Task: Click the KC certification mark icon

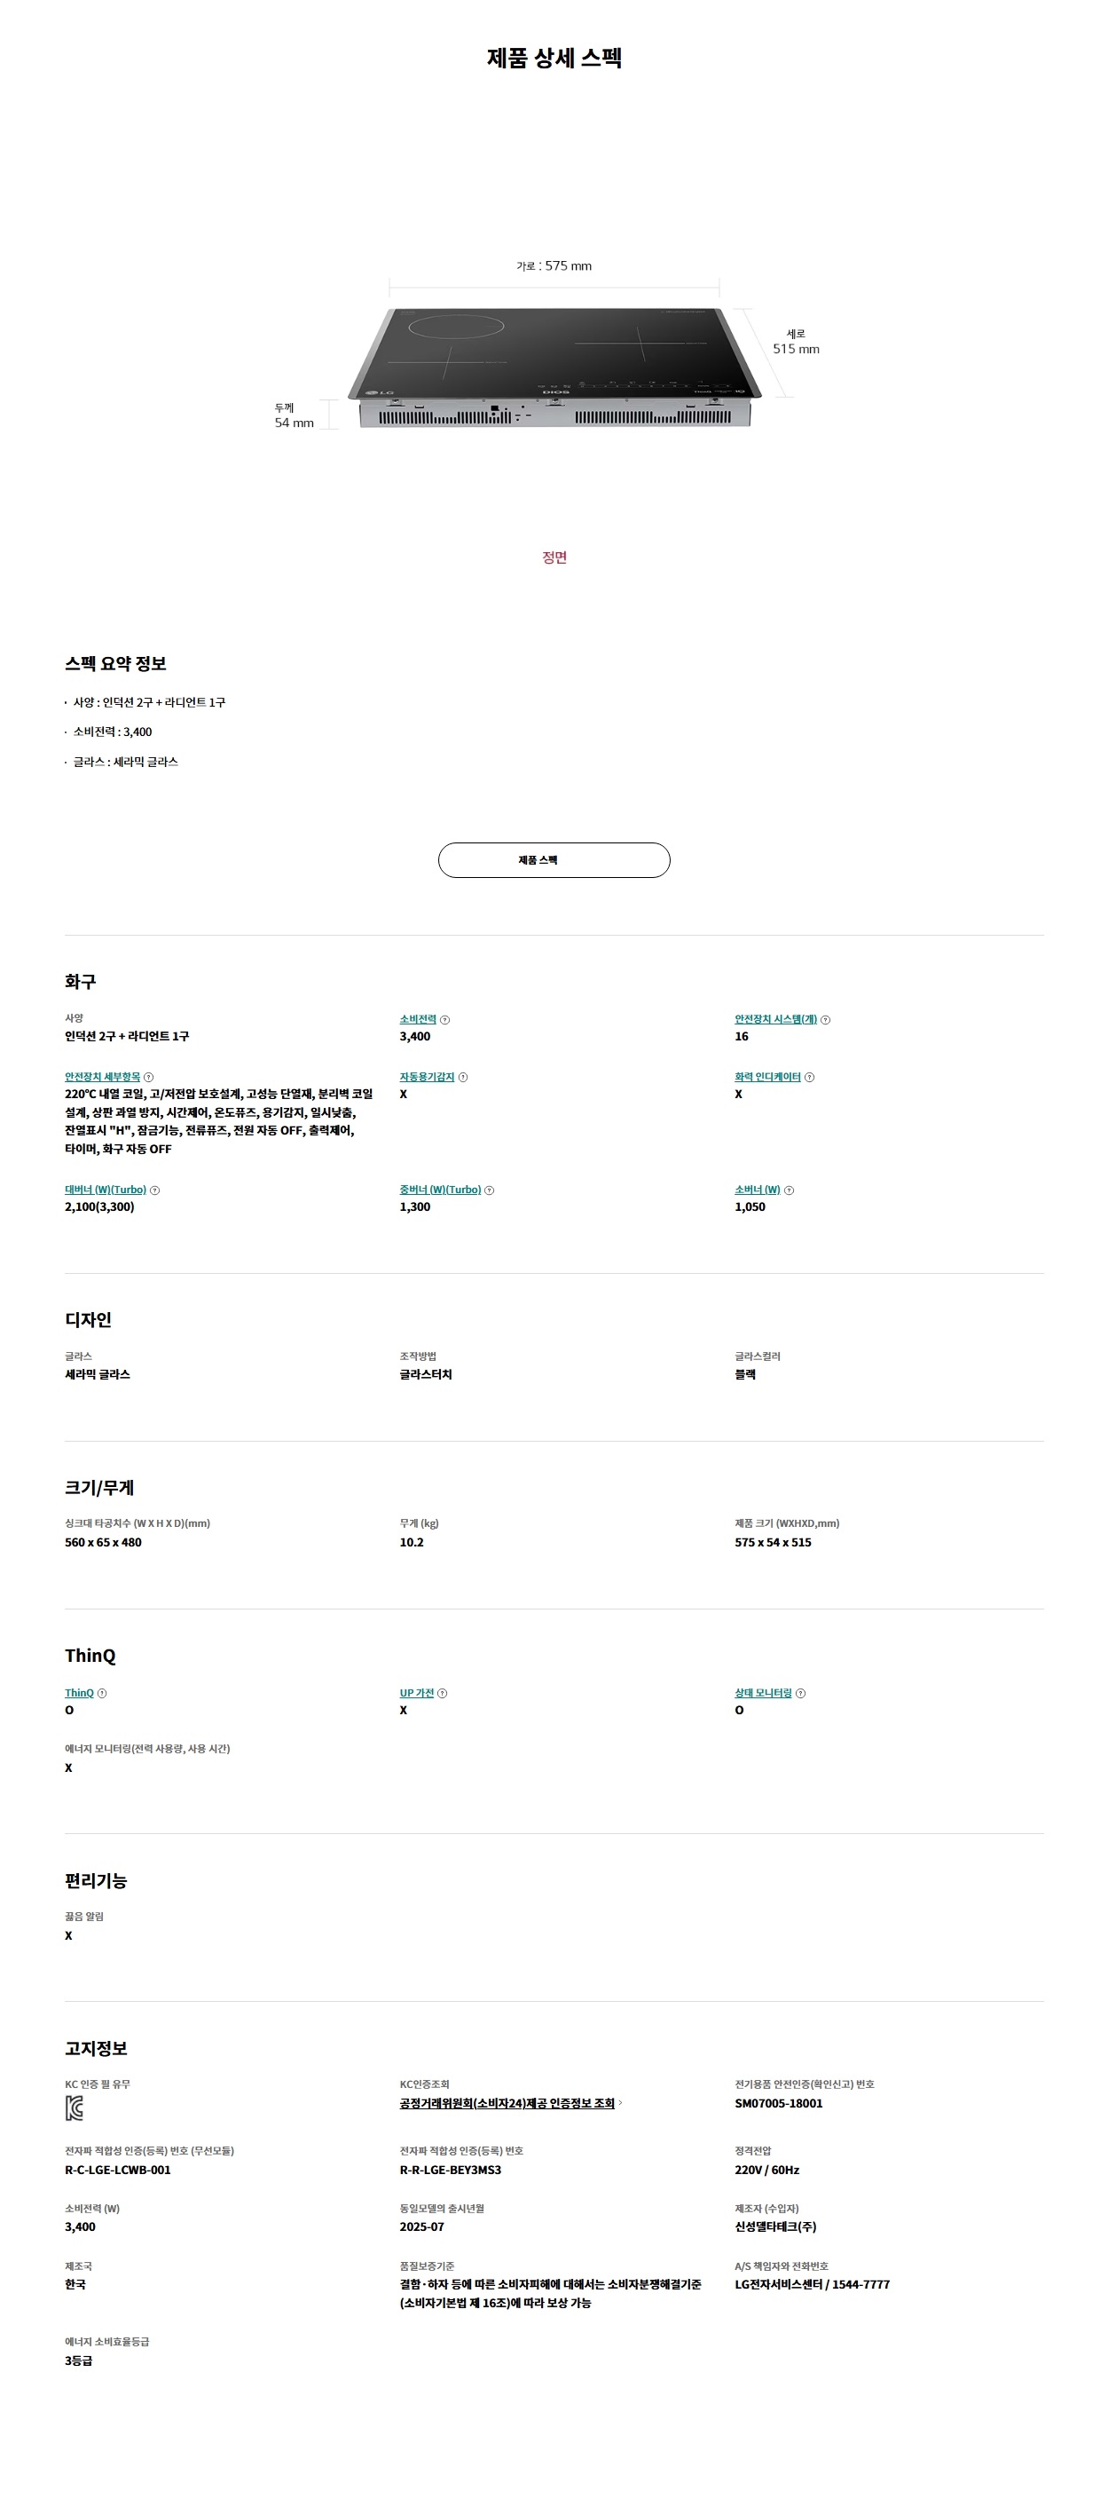Action: click(74, 2108)
